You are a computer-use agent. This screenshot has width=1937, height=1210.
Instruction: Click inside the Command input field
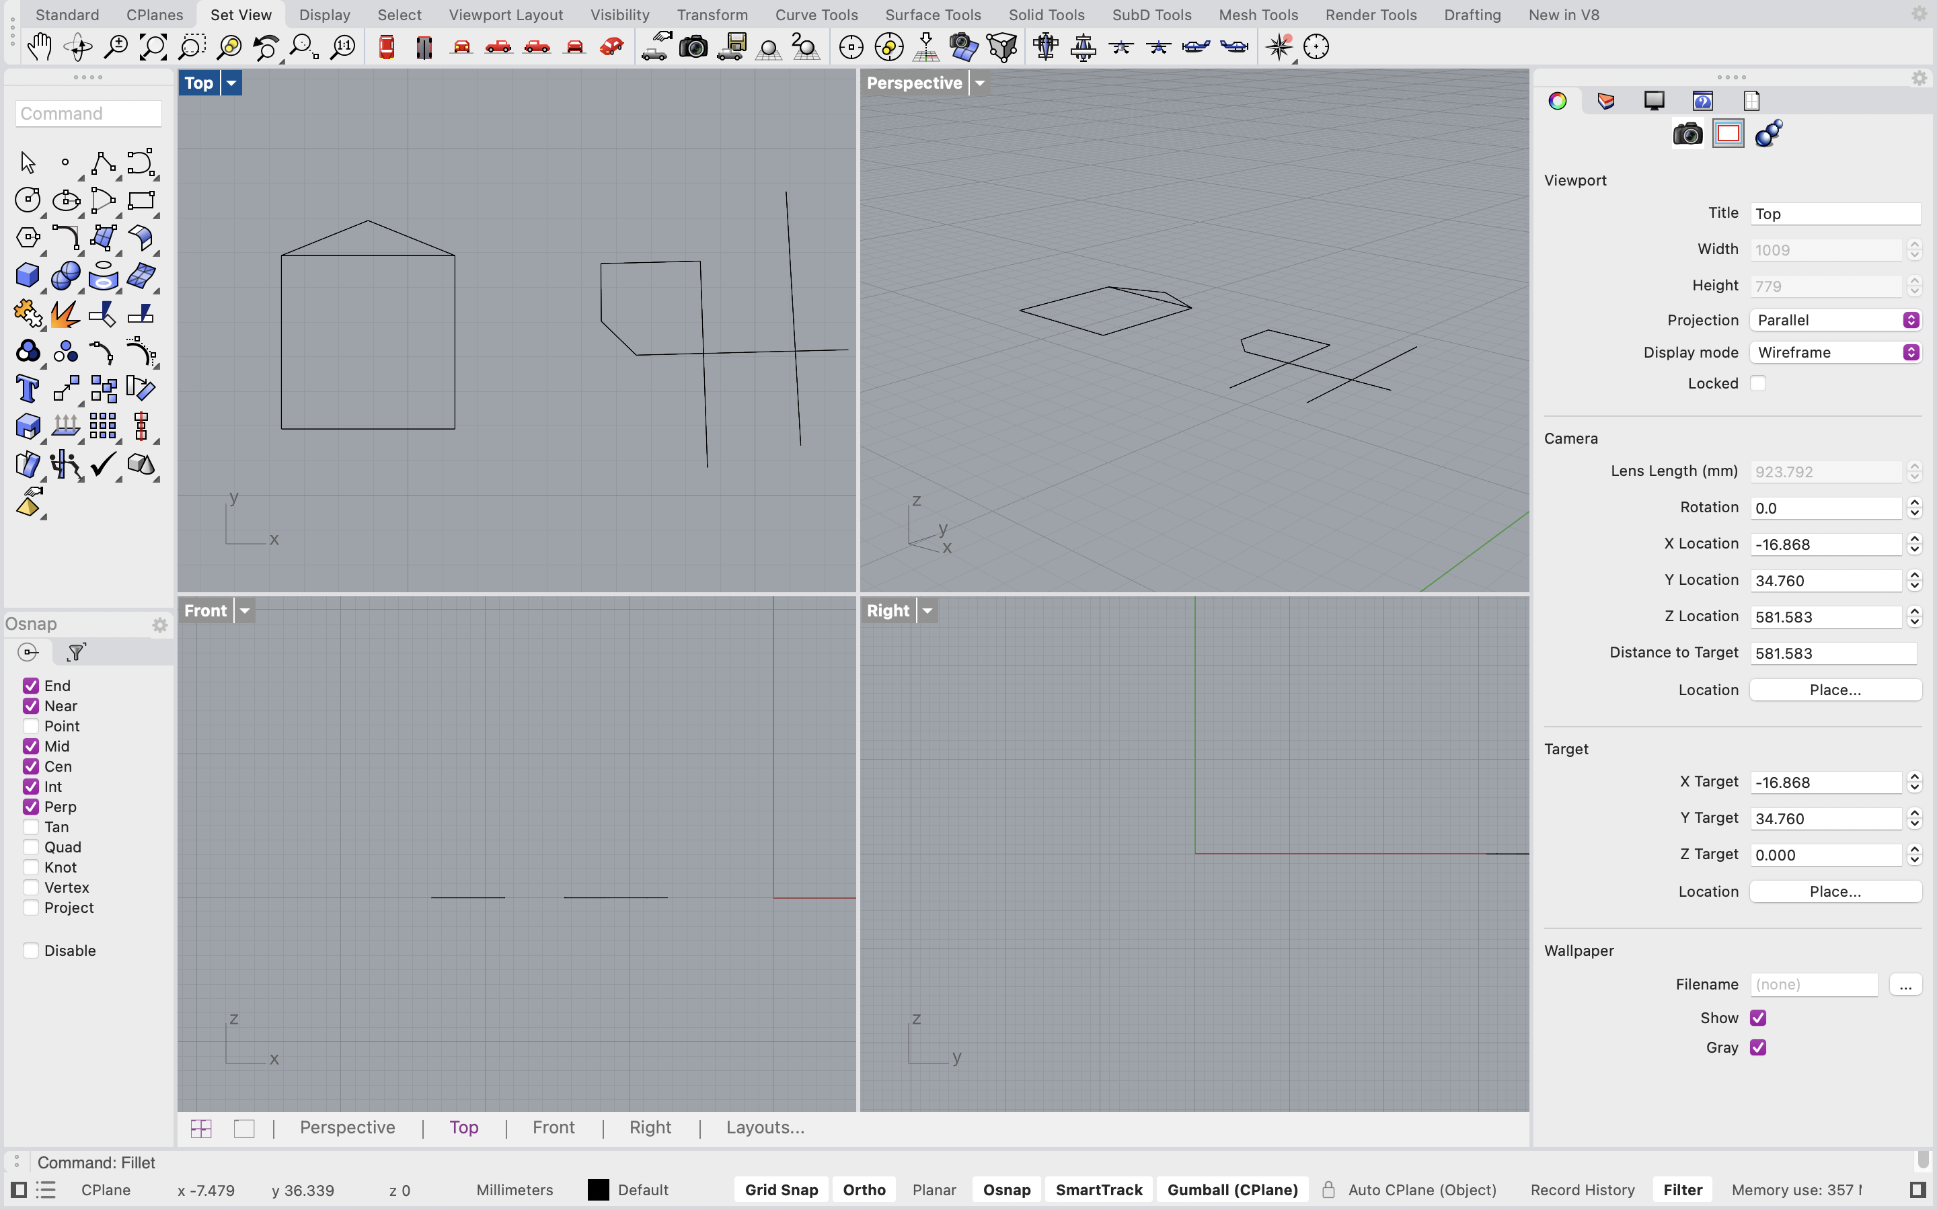click(88, 113)
